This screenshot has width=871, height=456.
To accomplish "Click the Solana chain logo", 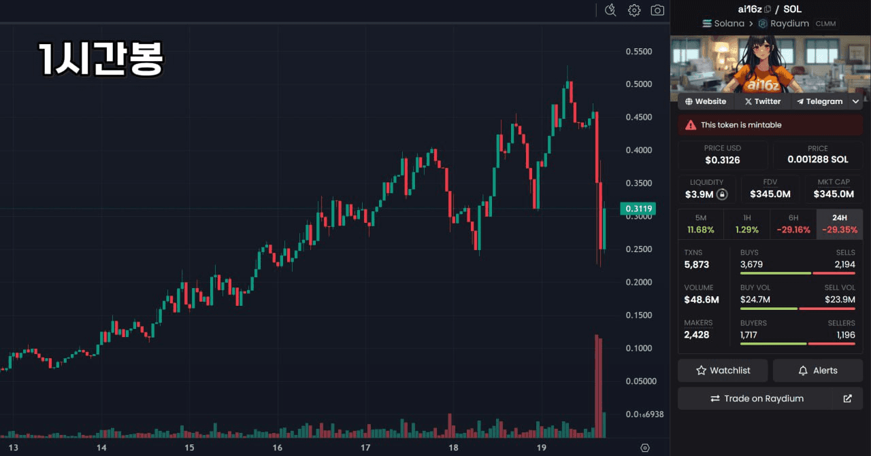I will (707, 24).
